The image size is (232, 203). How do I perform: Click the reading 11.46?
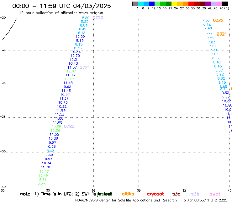pyautogui.click(x=66, y=91)
